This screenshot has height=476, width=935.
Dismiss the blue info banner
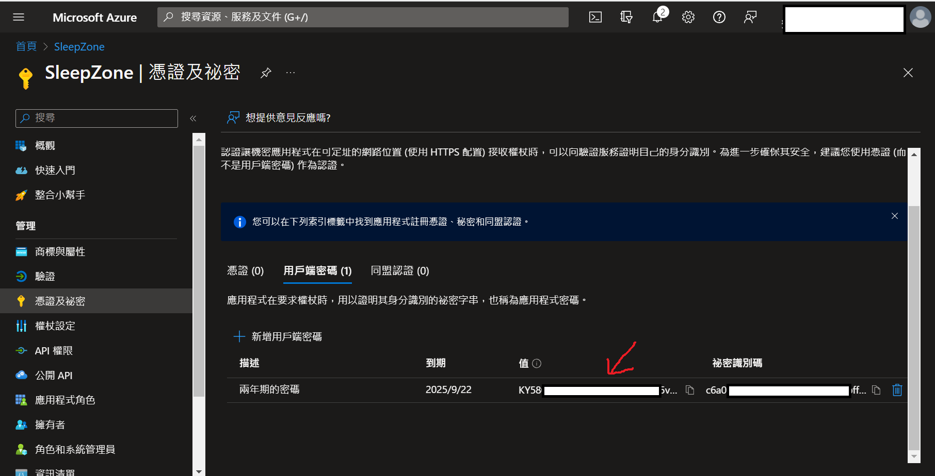pyautogui.click(x=895, y=216)
